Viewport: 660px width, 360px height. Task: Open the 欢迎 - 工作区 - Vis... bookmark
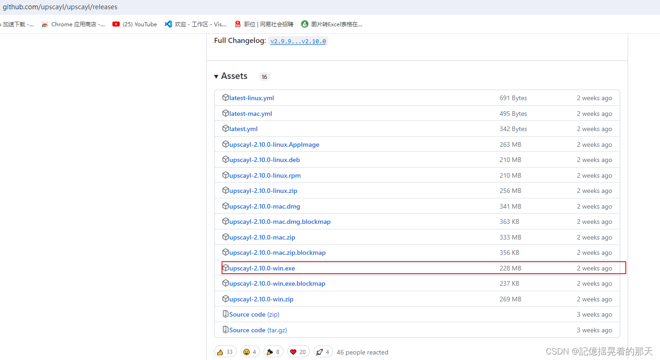(196, 24)
